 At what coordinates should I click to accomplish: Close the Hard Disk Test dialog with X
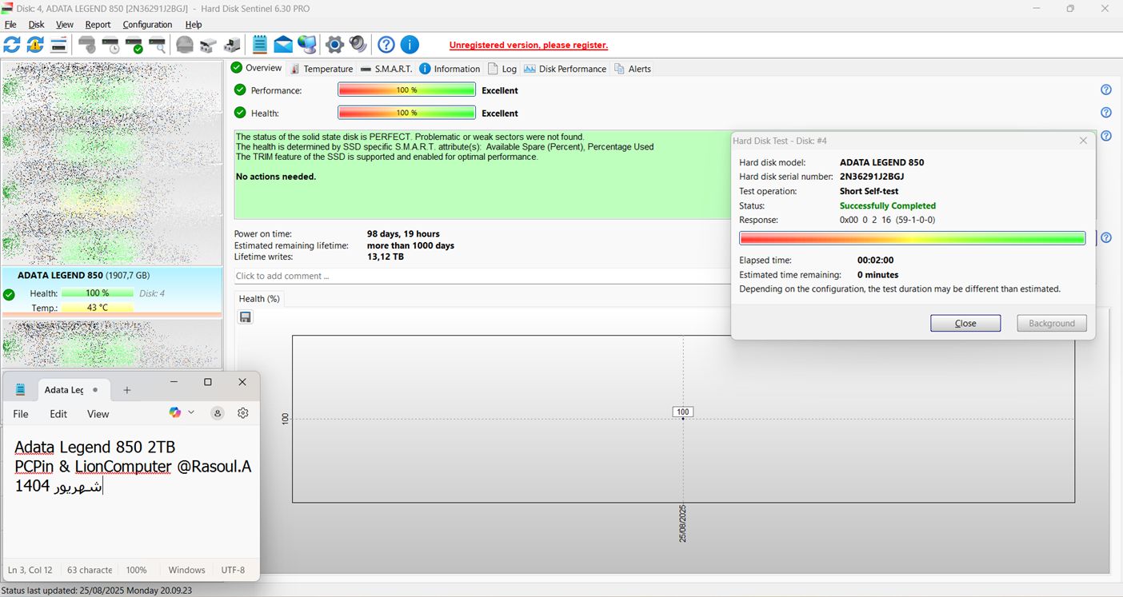(1083, 141)
